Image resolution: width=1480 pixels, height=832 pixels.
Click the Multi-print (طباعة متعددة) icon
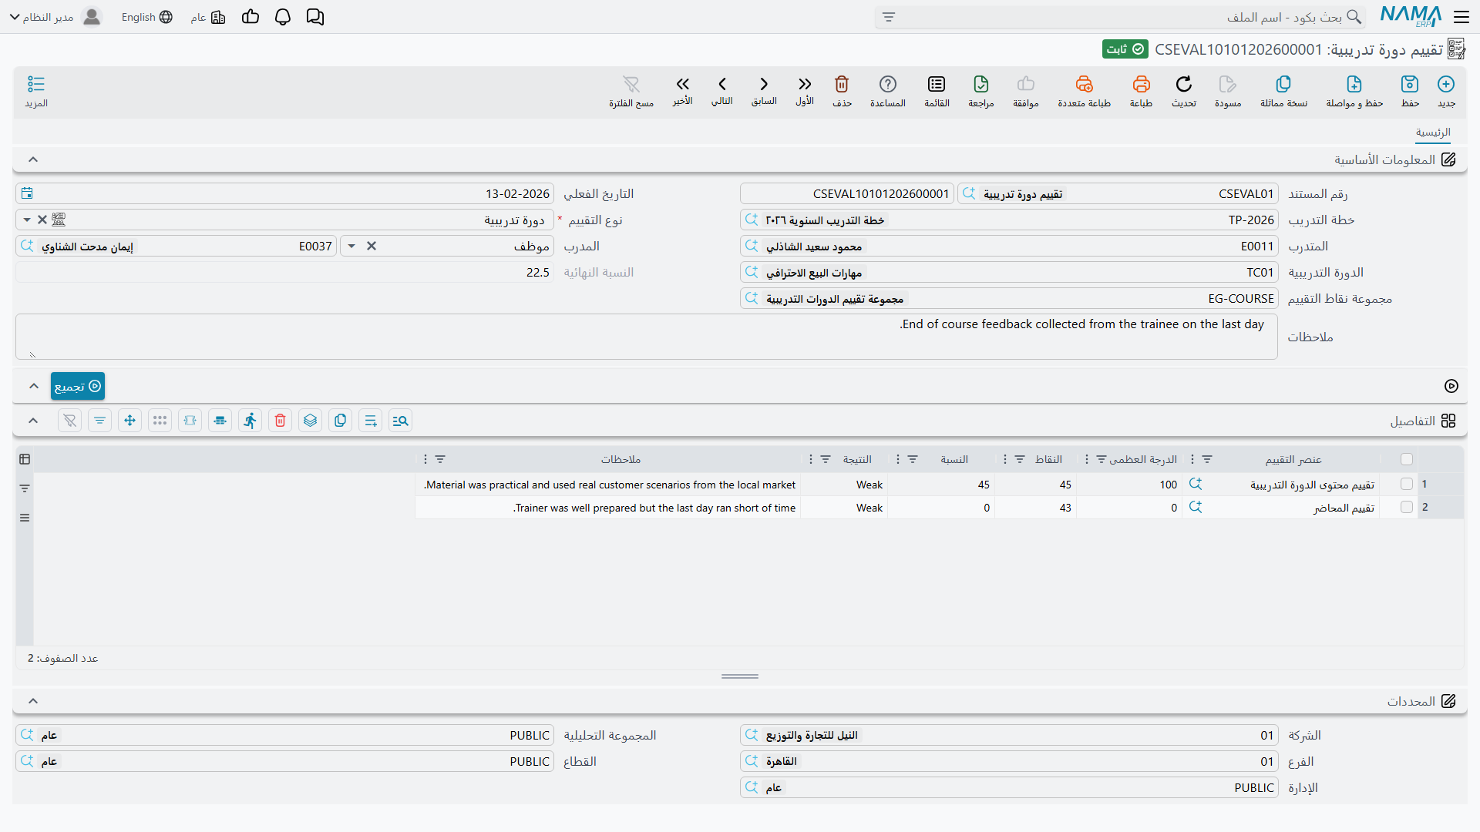[1085, 84]
